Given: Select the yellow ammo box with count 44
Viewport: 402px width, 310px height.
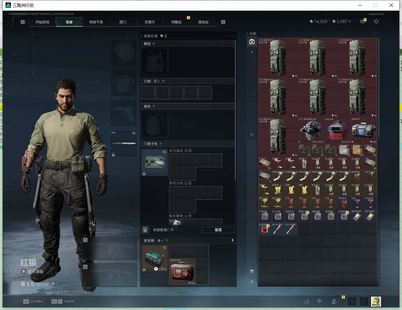Looking at the screenshot, I should (357, 150).
